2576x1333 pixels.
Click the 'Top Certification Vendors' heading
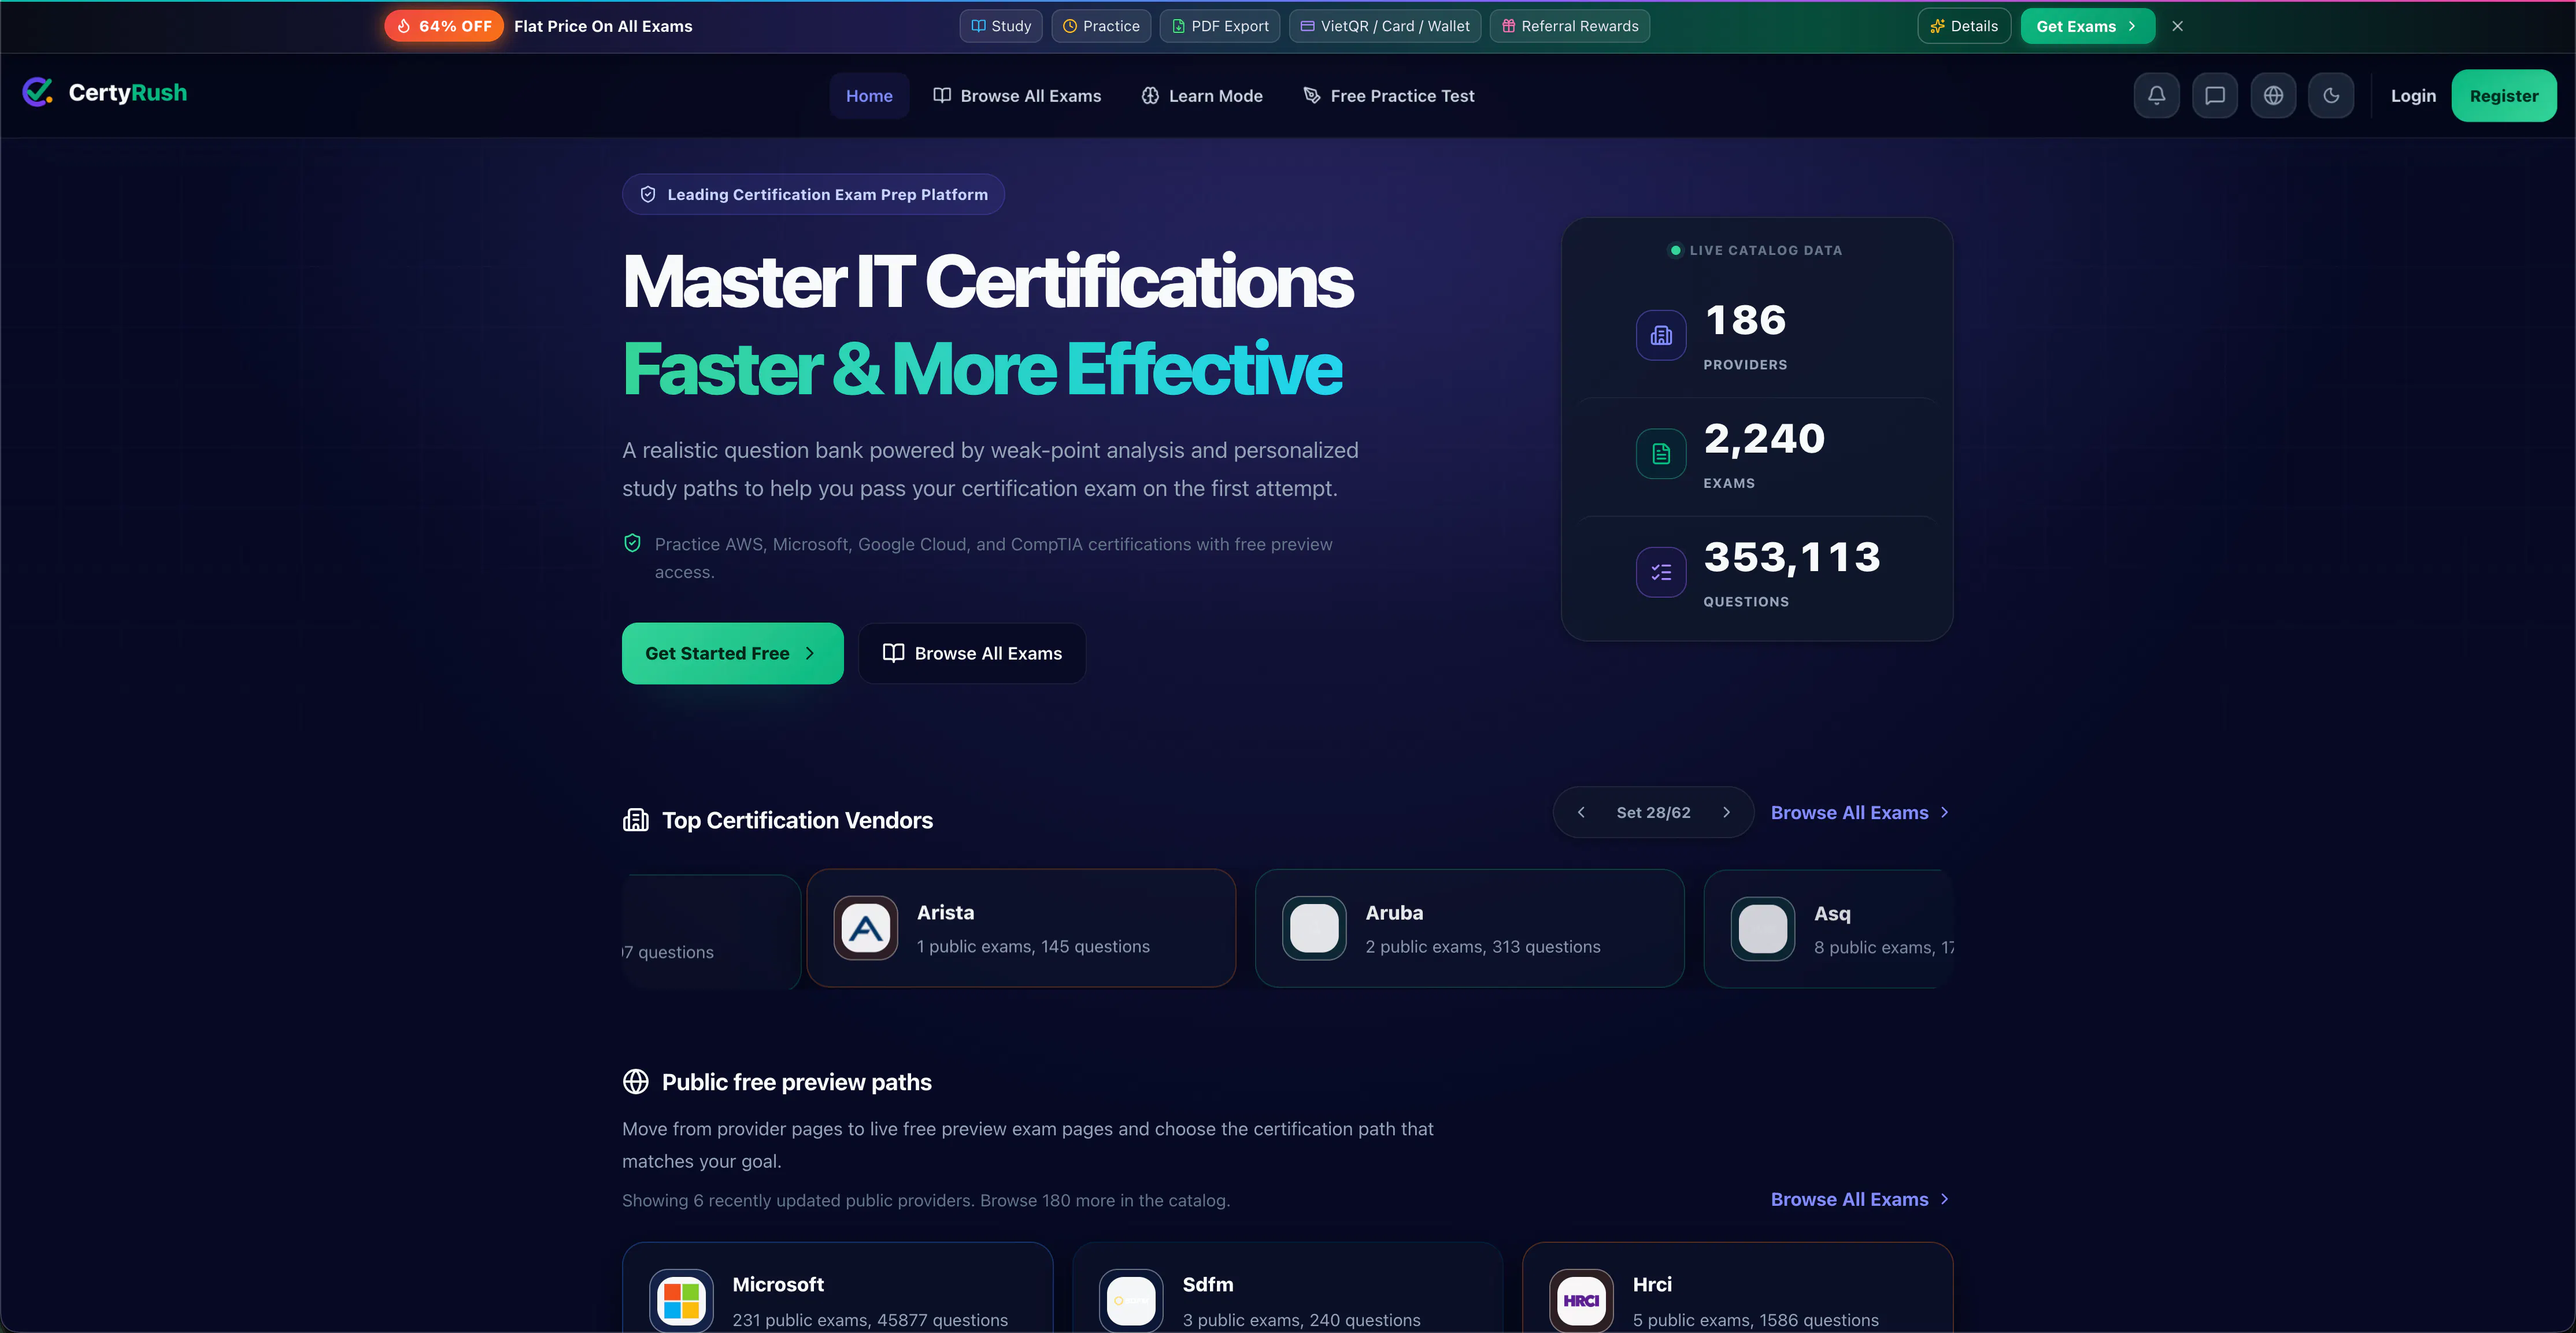click(797, 820)
